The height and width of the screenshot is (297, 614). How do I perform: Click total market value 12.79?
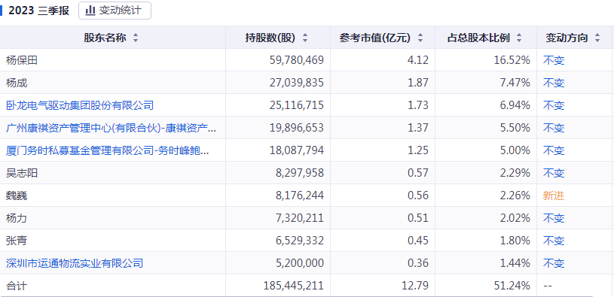point(416,286)
